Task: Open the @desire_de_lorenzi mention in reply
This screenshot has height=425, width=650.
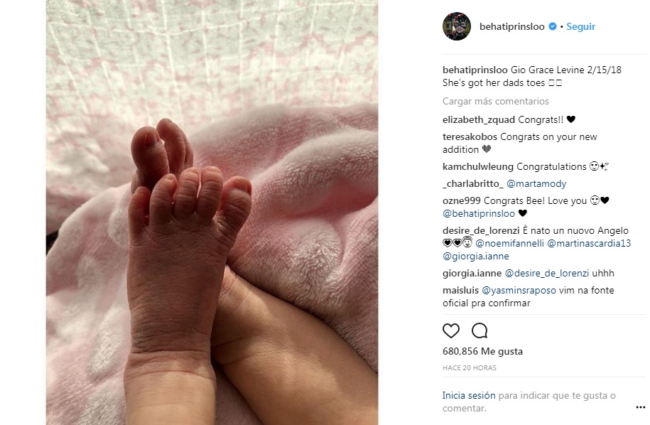Action: tap(547, 273)
